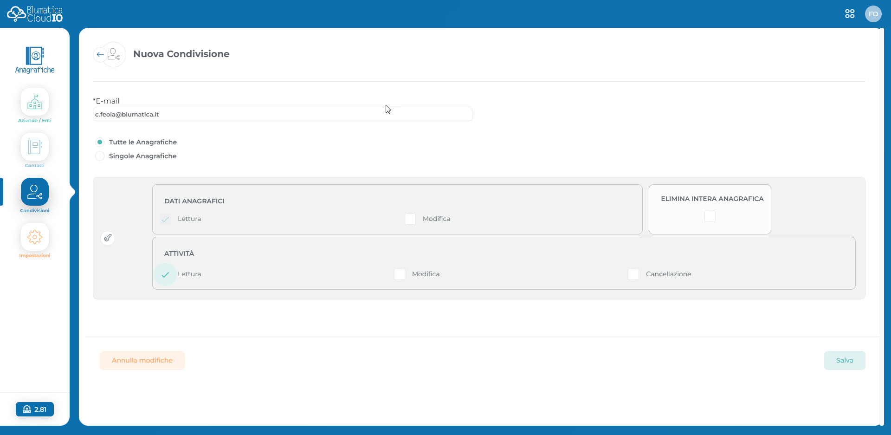Open Impostazioni settings in the sidebar

pyautogui.click(x=35, y=237)
